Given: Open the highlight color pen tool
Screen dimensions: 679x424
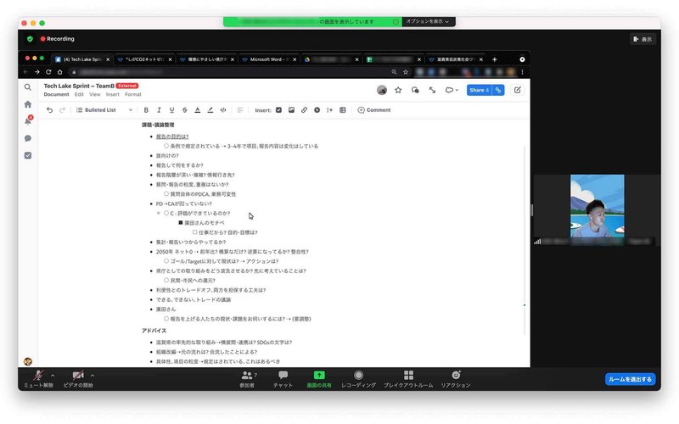Looking at the screenshot, I should click(x=210, y=110).
